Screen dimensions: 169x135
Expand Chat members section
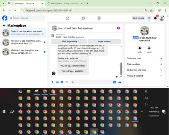click(x=144, y=64)
